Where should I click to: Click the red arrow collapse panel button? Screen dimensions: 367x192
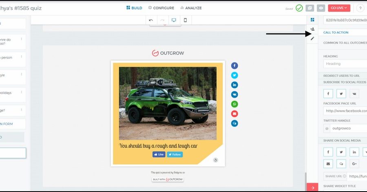[x=312, y=188]
